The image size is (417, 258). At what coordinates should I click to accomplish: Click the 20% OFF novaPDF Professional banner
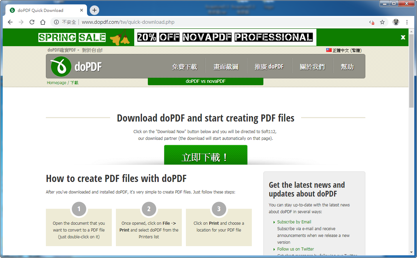coord(225,37)
